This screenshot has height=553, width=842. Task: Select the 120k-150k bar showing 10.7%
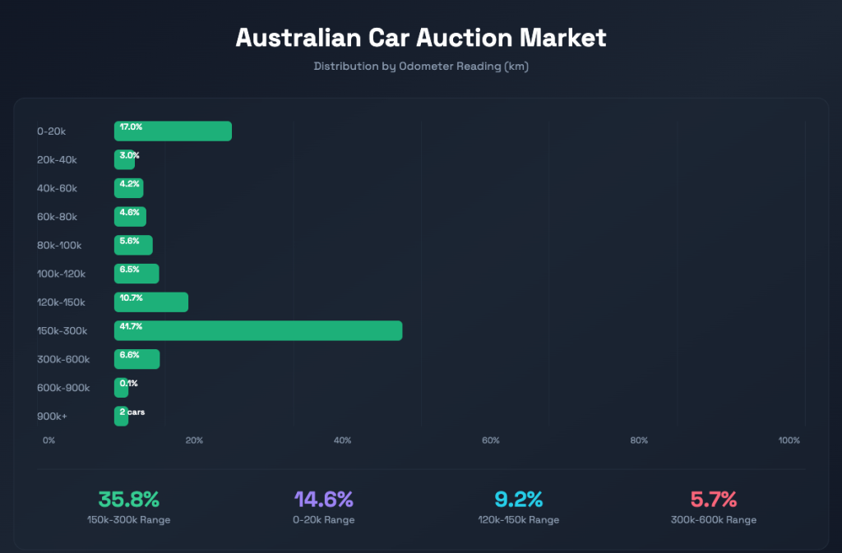pos(151,302)
